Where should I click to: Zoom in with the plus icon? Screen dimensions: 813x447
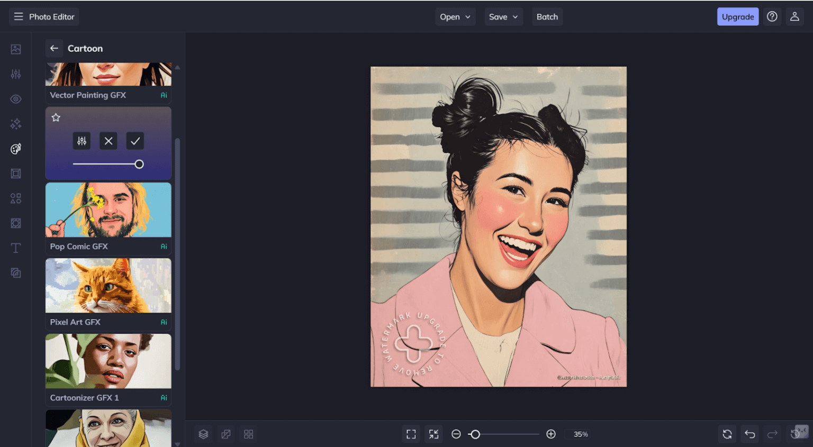(x=551, y=434)
